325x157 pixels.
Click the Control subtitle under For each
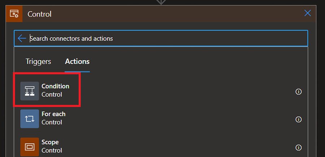pos(52,123)
